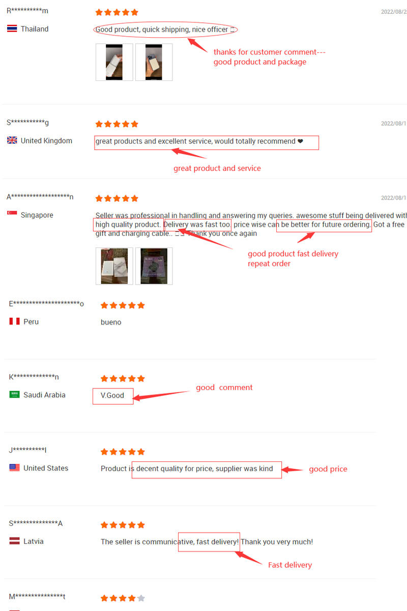Click the Peru flag icon
The height and width of the screenshot is (611, 407).
point(15,321)
